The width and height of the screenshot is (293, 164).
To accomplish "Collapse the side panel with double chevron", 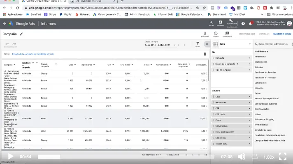I will coord(207,44).
